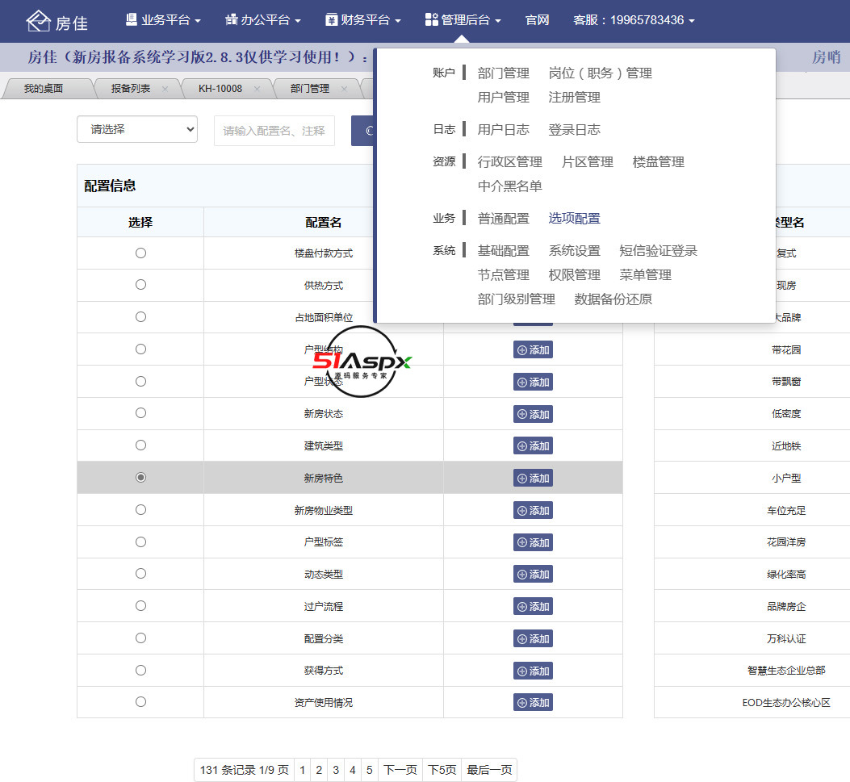Image resolution: width=850 pixels, height=782 pixels.
Task: Open 登录日志 menu entry
Action: pyautogui.click(x=574, y=129)
